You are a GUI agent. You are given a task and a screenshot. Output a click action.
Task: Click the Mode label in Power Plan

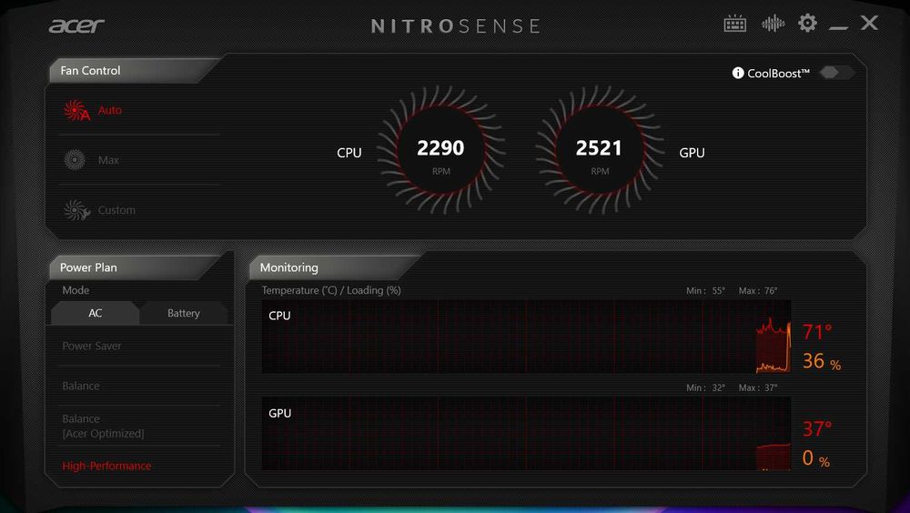pos(76,290)
